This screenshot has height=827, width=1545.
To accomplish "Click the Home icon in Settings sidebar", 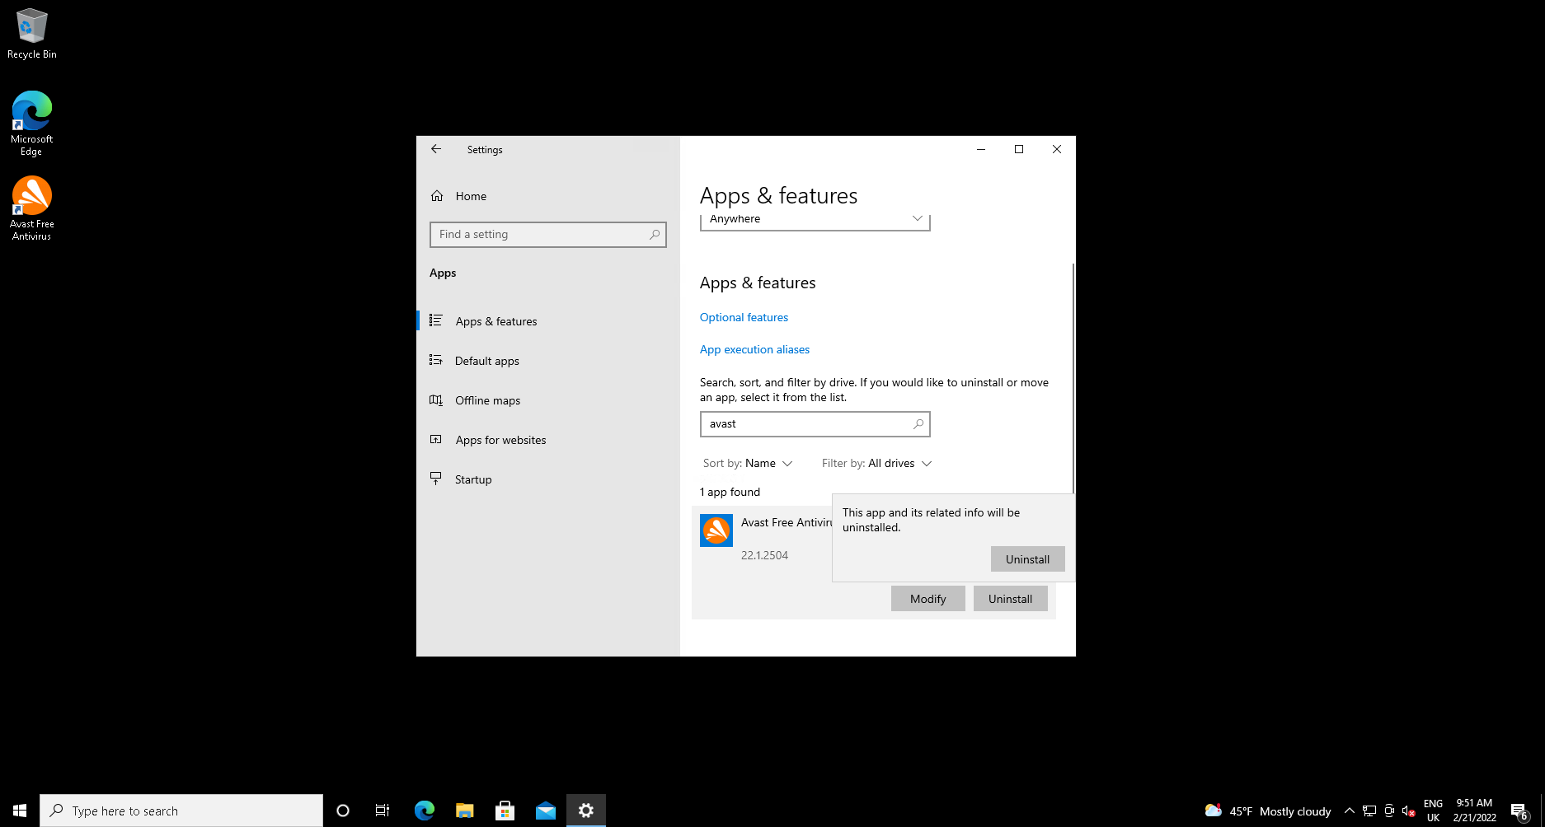I will 437,196.
